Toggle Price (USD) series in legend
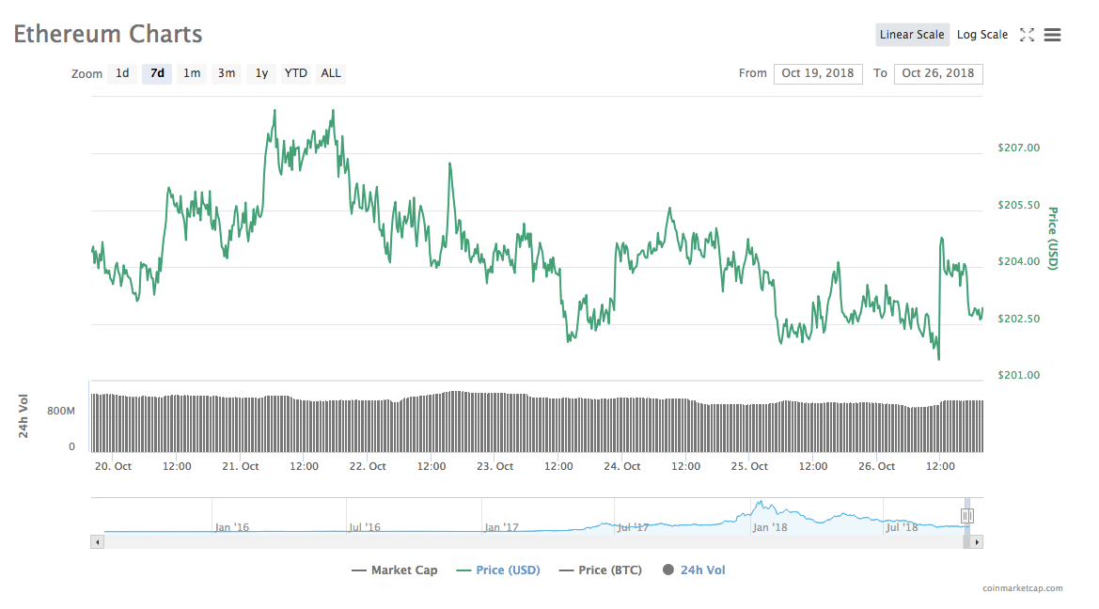The width and height of the screenshot is (1099, 609). pyautogui.click(x=497, y=570)
